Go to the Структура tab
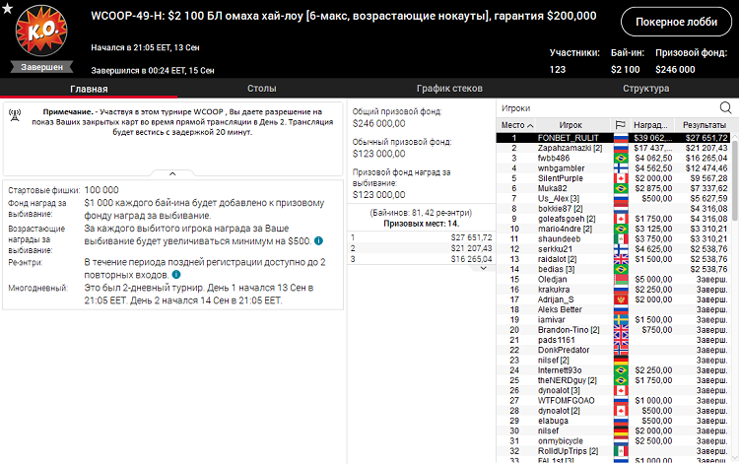This screenshot has height=464, width=739. click(x=645, y=89)
